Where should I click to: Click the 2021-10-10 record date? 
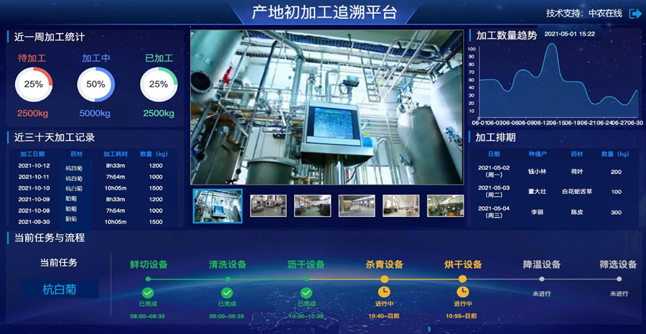(34, 188)
